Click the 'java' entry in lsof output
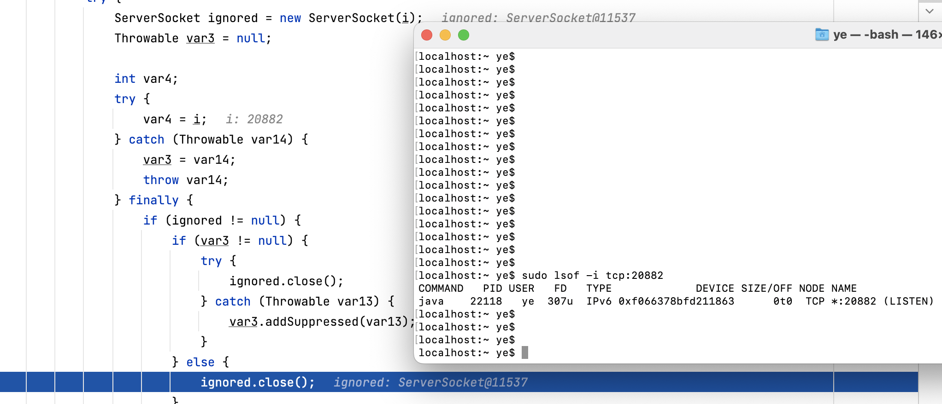This screenshot has height=404, width=942. coord(431,301)
